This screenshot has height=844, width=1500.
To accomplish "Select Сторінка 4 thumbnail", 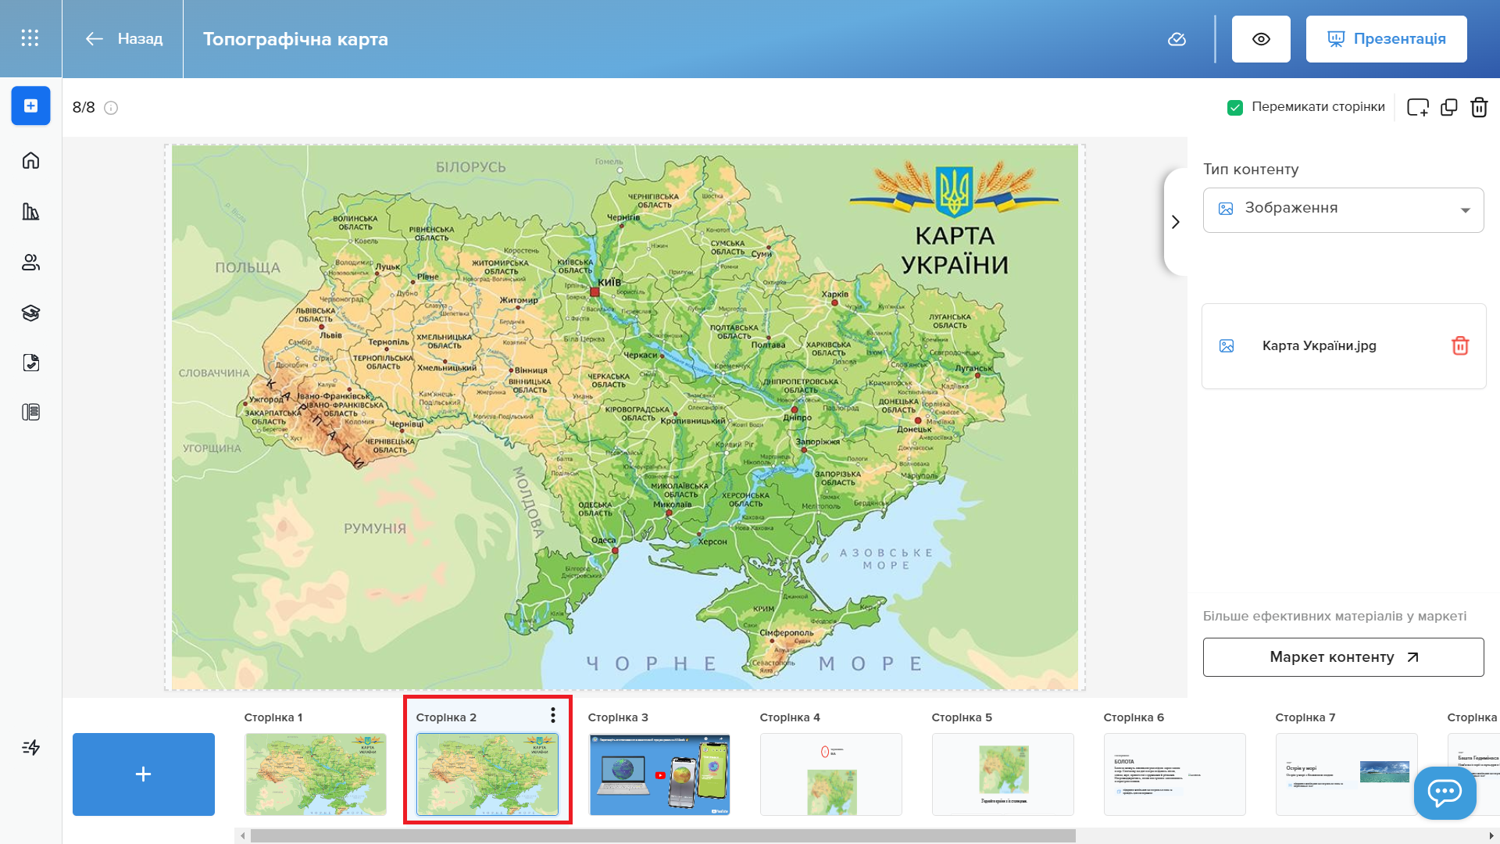I will [x=831, y=774].
